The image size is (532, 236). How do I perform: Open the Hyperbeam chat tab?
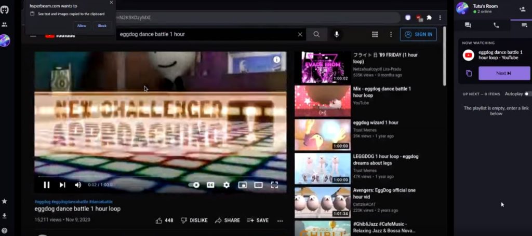tap(468, 25)
